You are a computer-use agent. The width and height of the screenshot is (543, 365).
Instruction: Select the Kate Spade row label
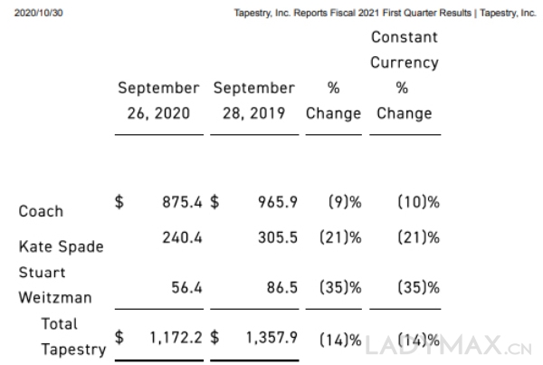61,246
